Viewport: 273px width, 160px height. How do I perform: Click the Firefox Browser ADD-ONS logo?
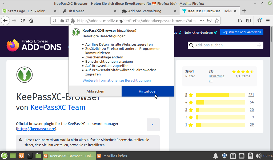(x=34, y=45)
